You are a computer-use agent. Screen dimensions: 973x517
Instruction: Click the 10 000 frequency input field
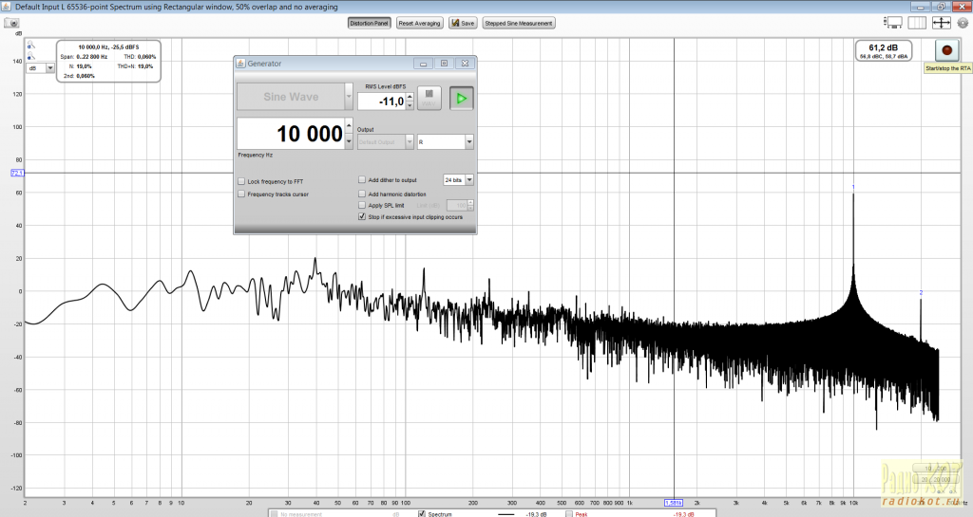click(x=290, y=134)
